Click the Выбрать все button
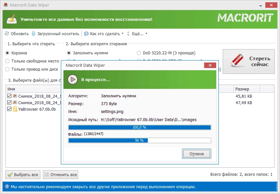The image size is (280, 194). click(23, 174)
